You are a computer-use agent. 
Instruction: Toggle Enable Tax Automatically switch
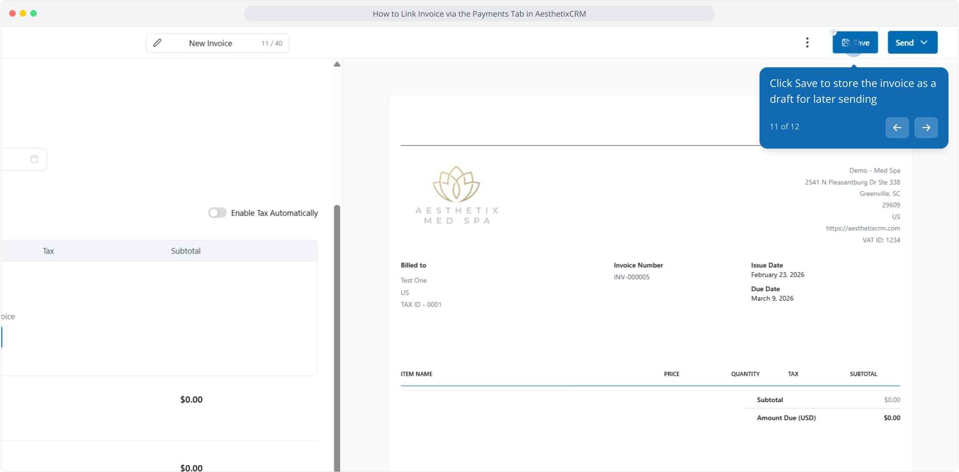point(217,213)
